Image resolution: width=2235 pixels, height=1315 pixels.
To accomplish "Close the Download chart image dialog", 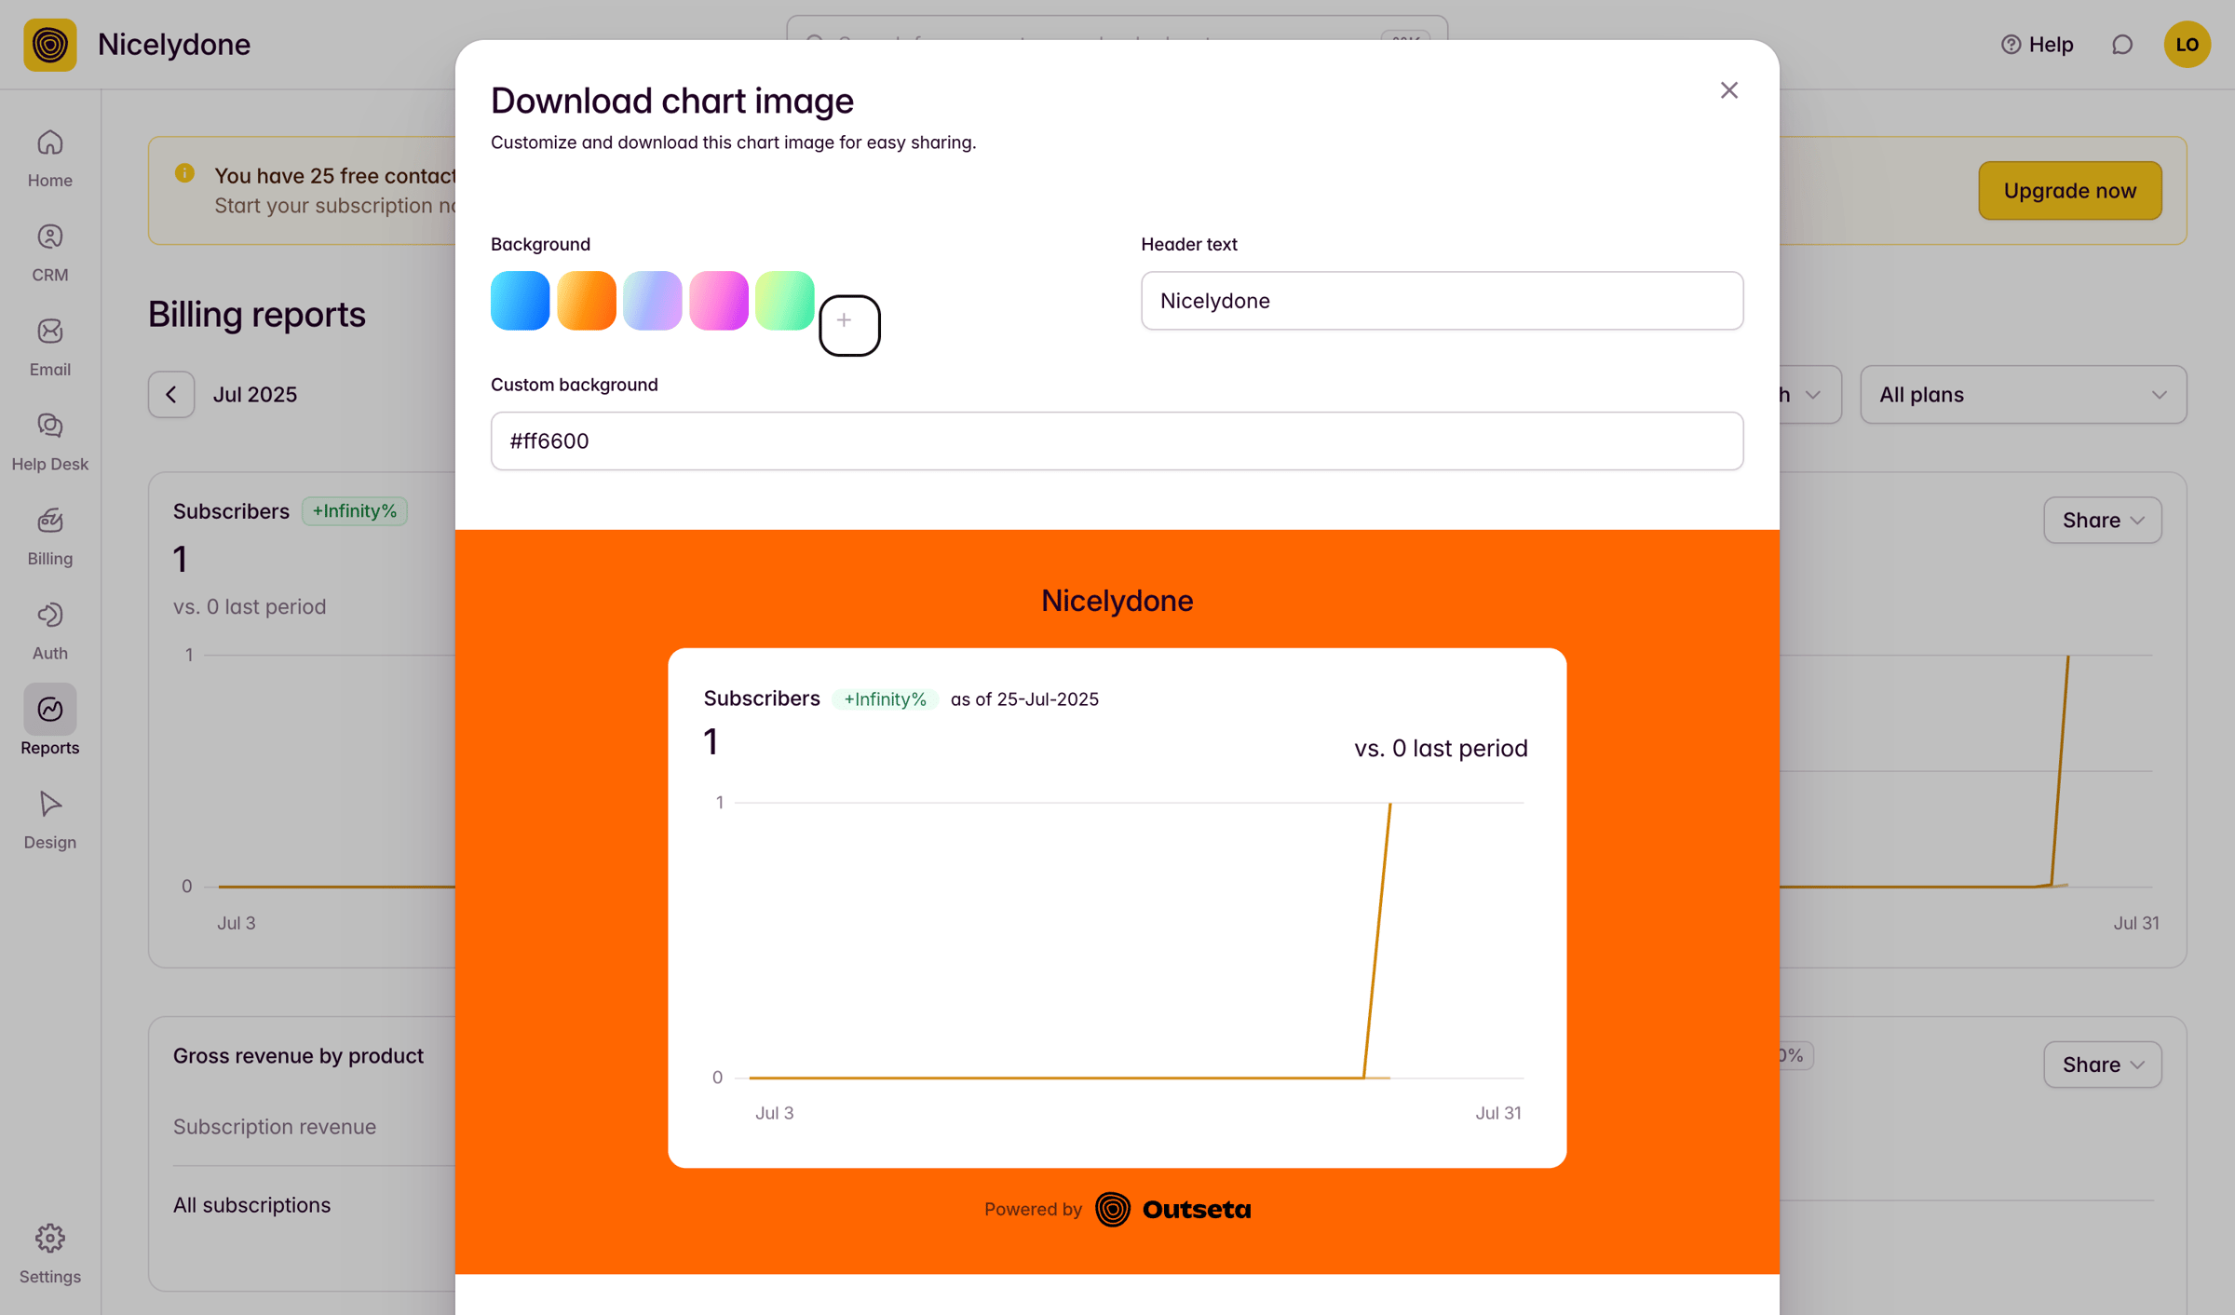I will click(1728, 90).
